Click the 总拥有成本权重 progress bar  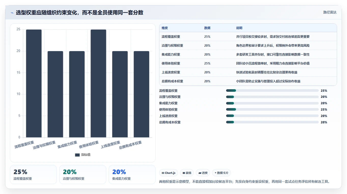click(272, 122)
